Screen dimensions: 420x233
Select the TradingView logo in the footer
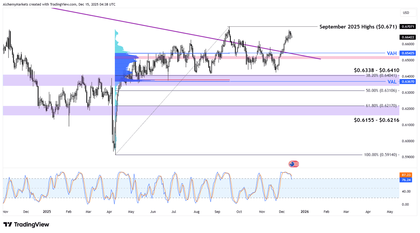26,225
